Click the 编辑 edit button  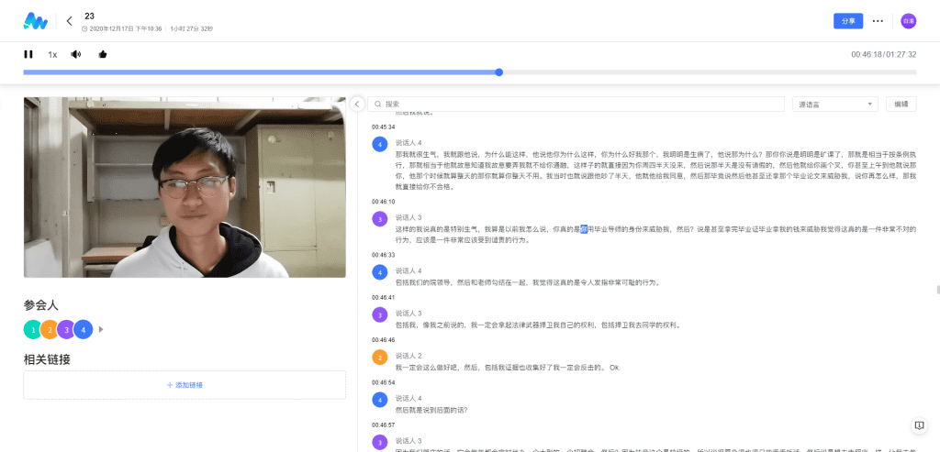coord(901,105)
